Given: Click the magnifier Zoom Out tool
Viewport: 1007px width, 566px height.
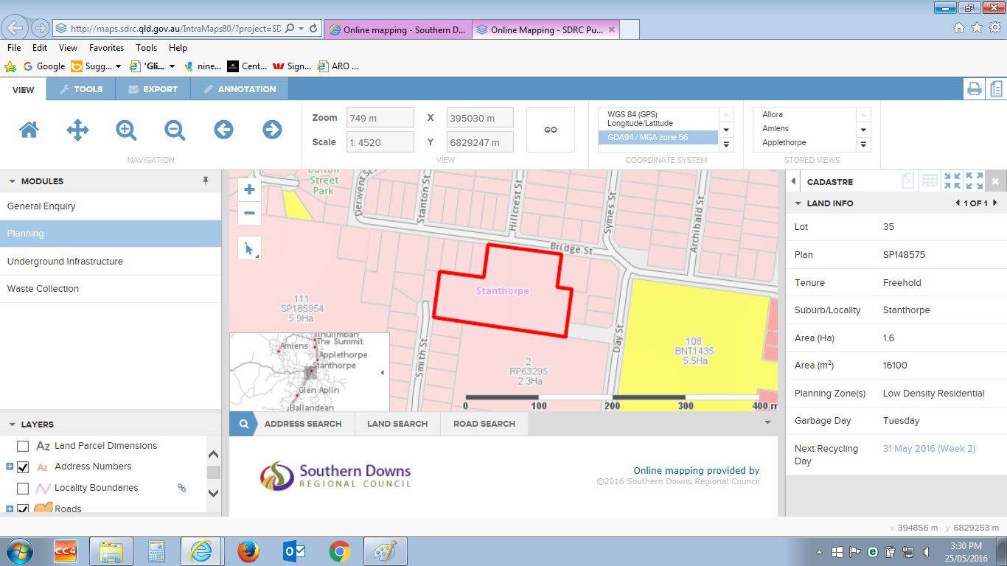Looking at the screenshot, I should click(175, 130).
